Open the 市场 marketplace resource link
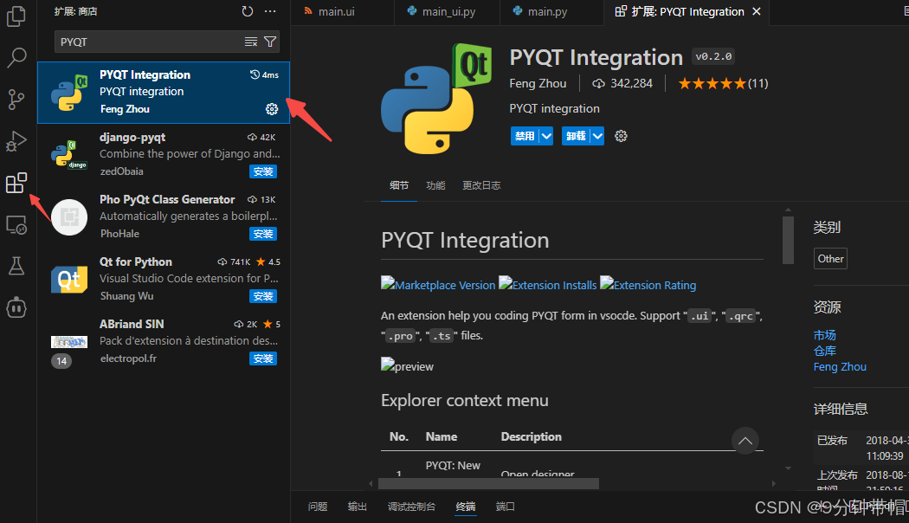This screenshot has height=523, width=909. coord(824,335)
